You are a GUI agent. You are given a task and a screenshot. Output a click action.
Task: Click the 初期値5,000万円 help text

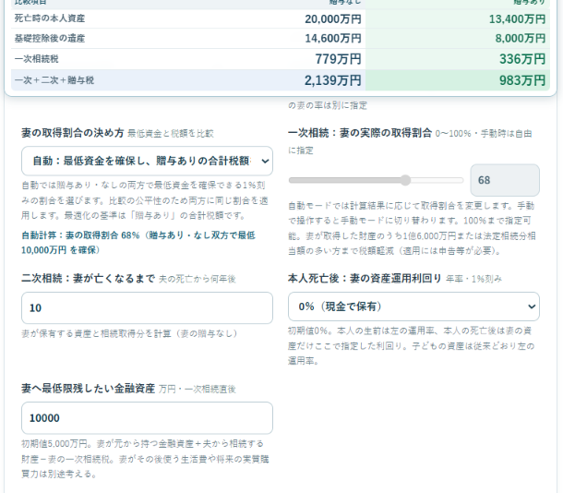[145, 459]
